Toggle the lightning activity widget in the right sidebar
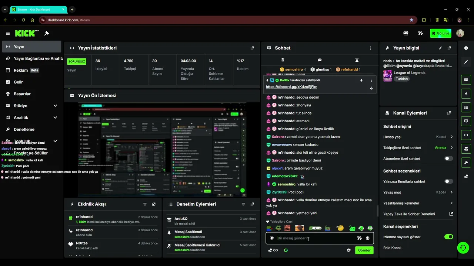The width and height of the screenshot is (474, 266). (466, 93)
